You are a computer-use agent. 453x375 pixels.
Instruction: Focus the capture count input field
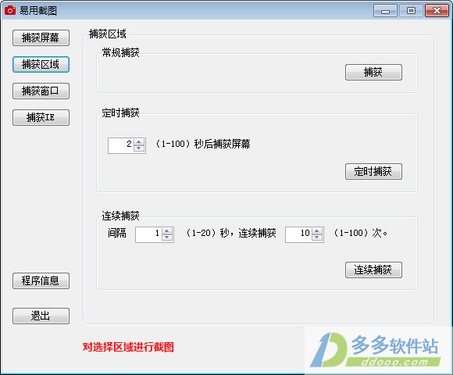pos(298,234)
